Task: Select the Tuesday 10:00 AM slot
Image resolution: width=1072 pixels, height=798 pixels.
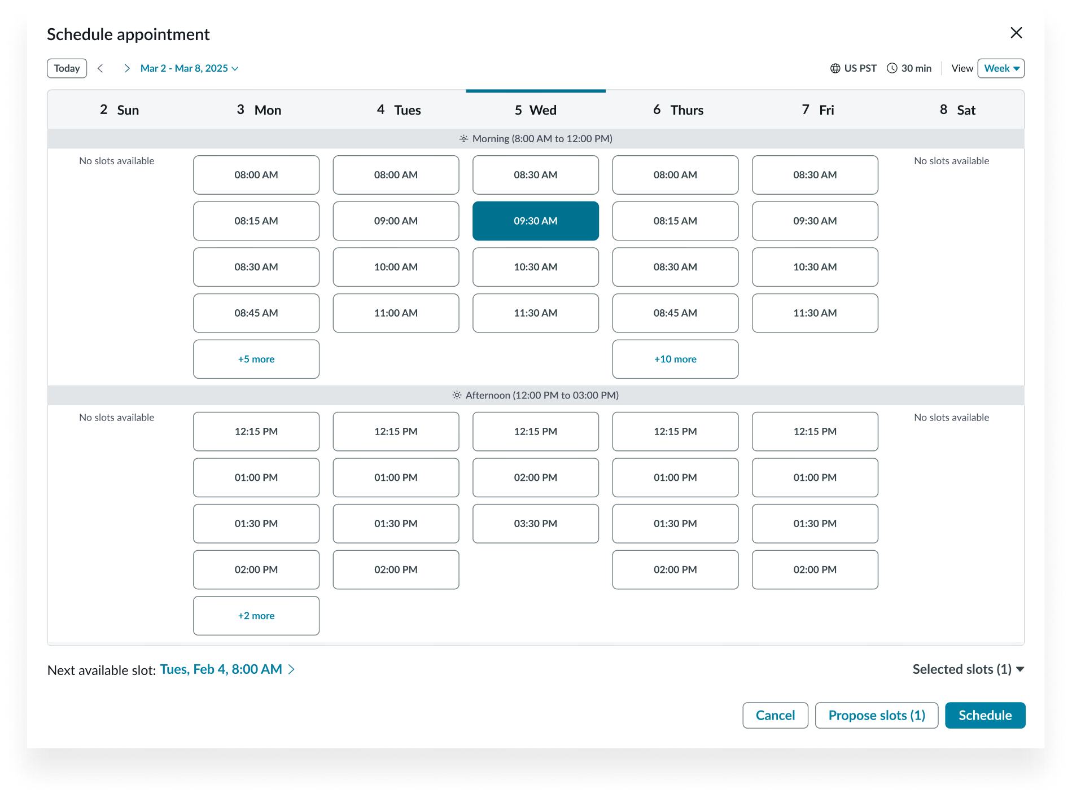Action: [396, 267]
